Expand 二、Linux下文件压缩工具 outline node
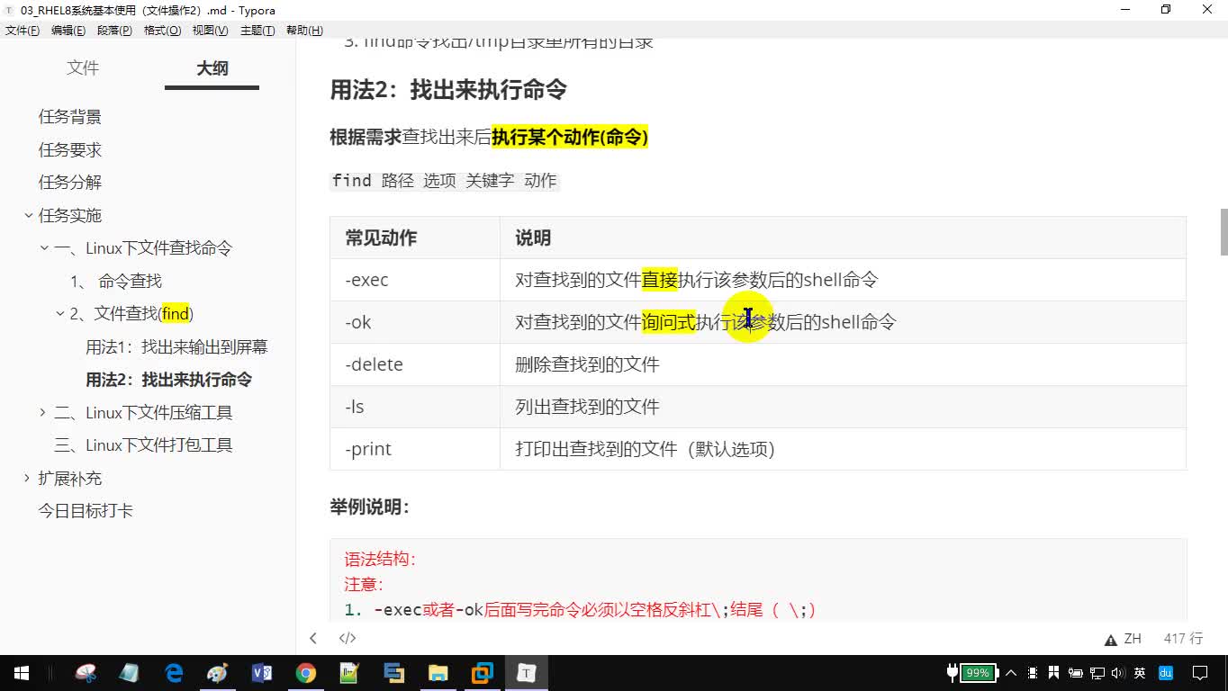This screenshot has width=1228, height=691. [x=43, y=413]
